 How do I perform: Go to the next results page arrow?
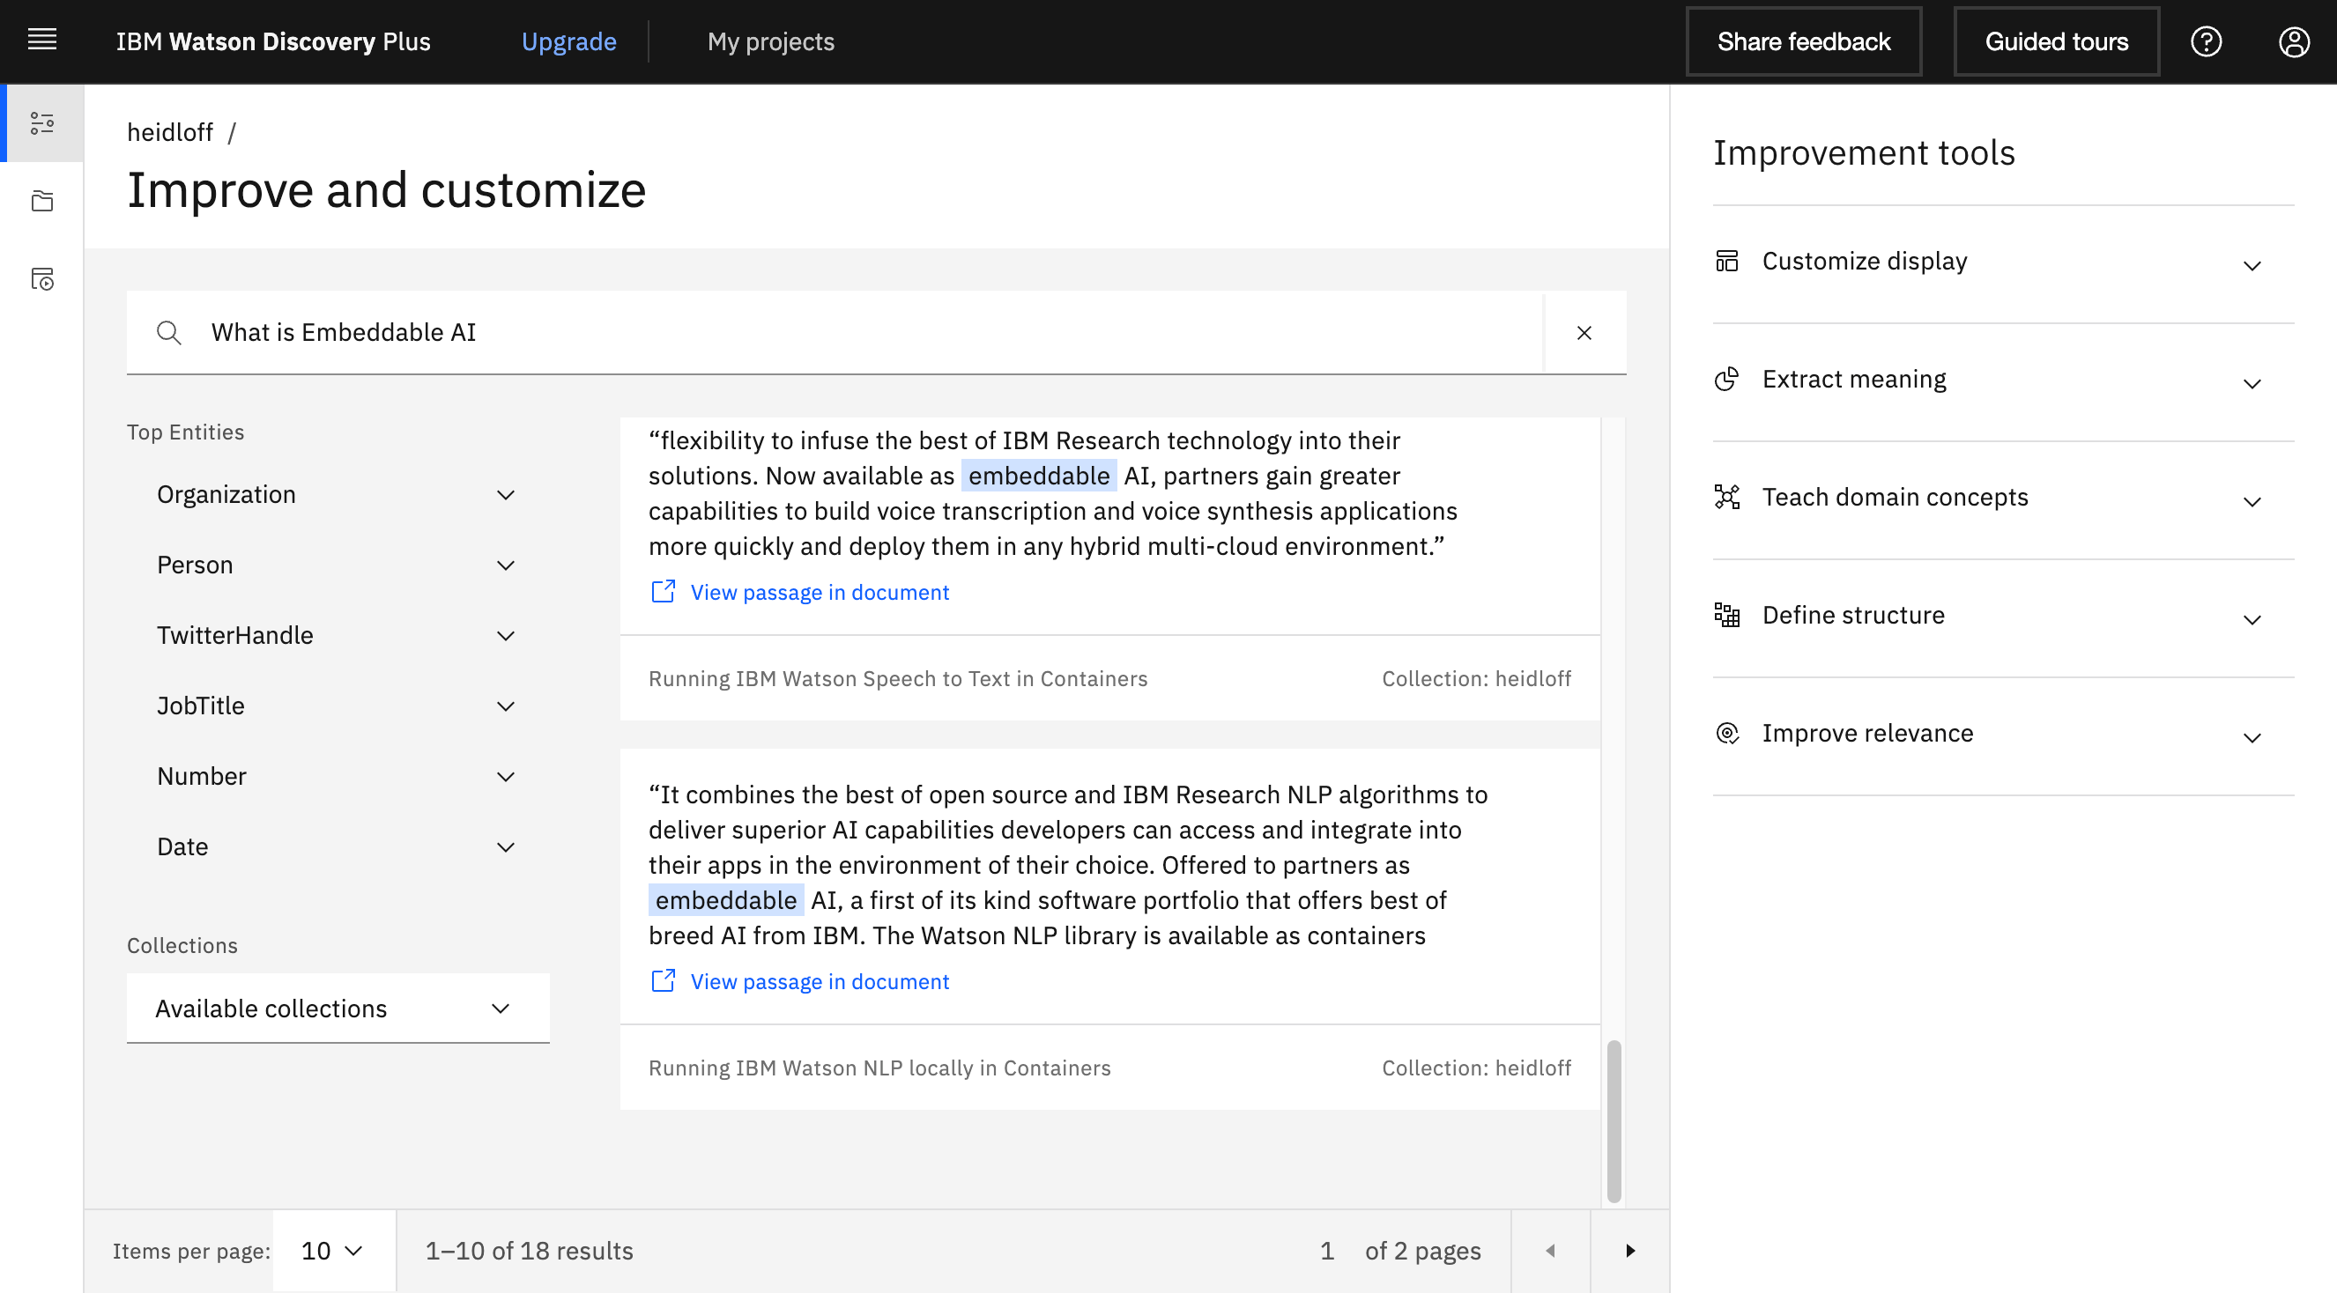point(1629,1251)
